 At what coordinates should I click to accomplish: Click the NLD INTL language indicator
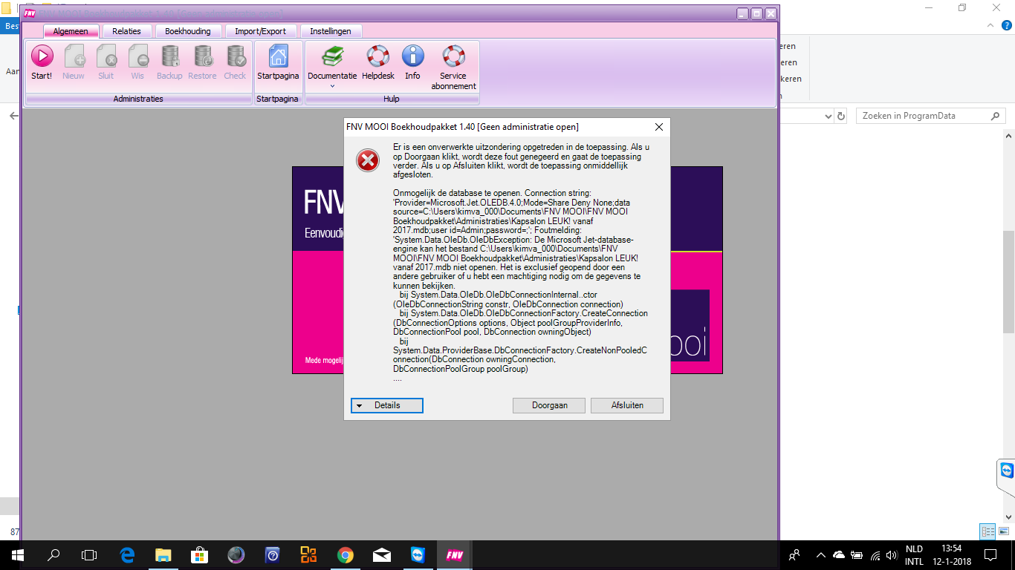click(x=914, y=555)
